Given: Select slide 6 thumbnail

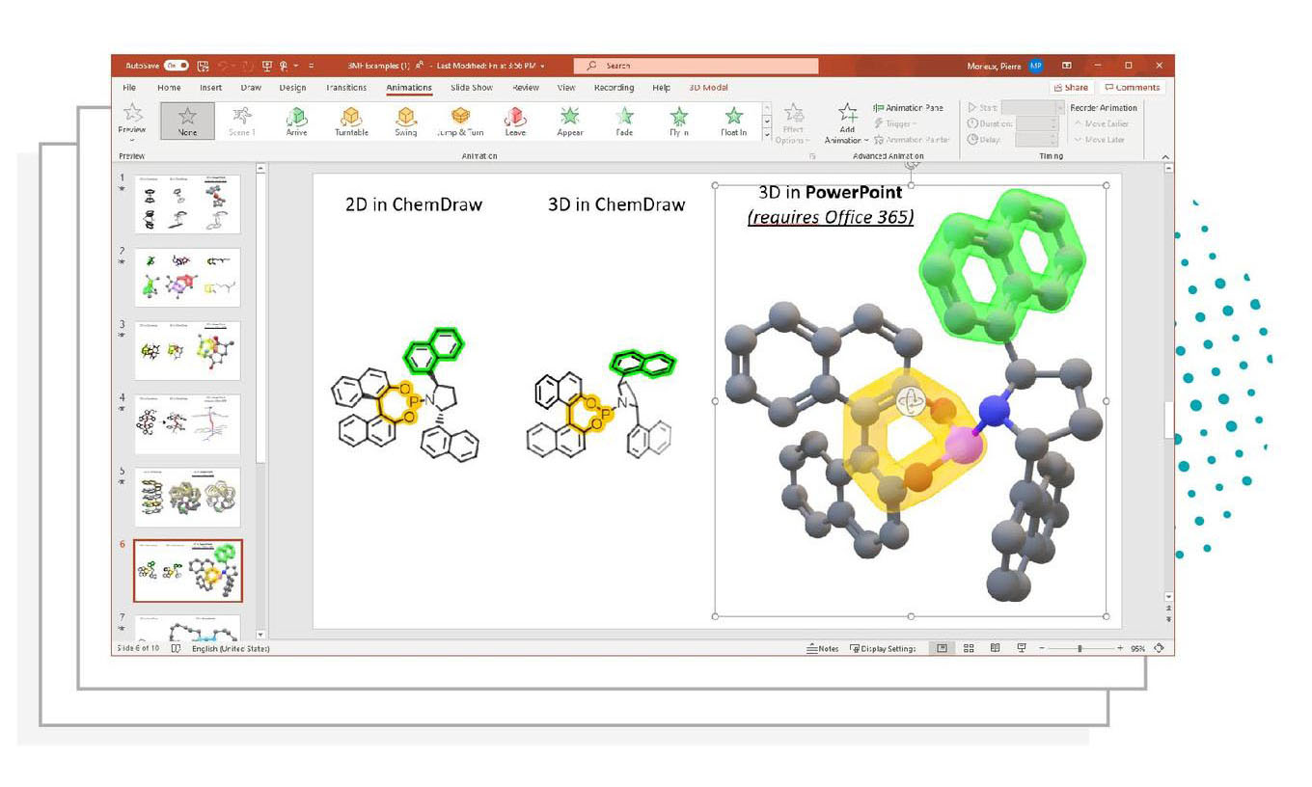Looking at the screenshot, I should tap(188, 571).
